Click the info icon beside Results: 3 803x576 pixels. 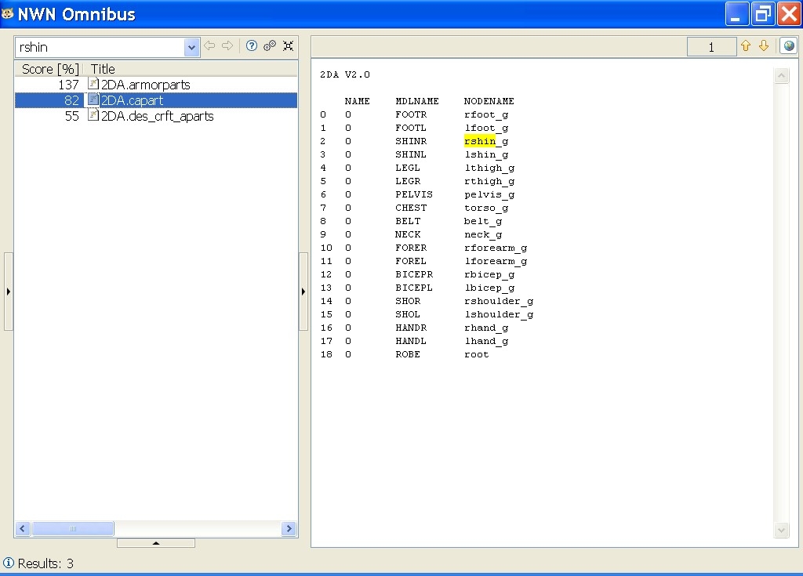[9, 563]
